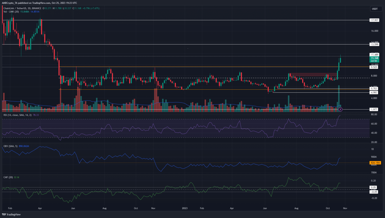Select the RSI indicator legend label

(x=17, y=115)
